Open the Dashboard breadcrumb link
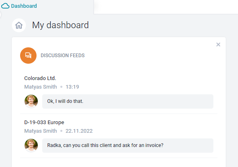 tap(19, 6)
